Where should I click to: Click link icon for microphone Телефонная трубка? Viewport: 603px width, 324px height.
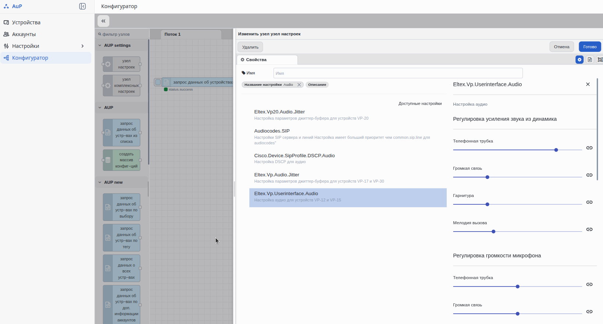point(589,284)
